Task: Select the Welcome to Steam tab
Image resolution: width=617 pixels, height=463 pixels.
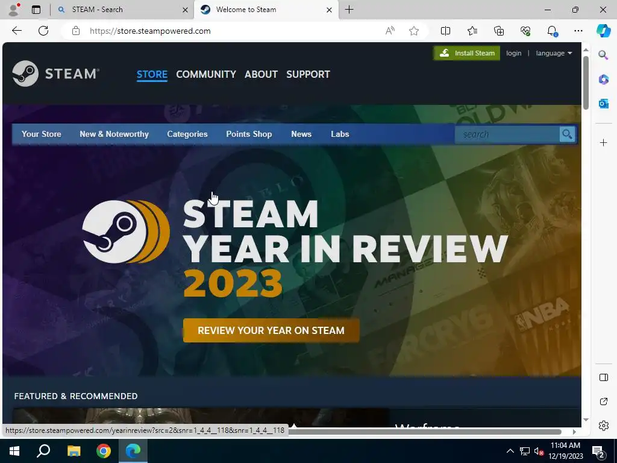Action: tap(266, 10)
